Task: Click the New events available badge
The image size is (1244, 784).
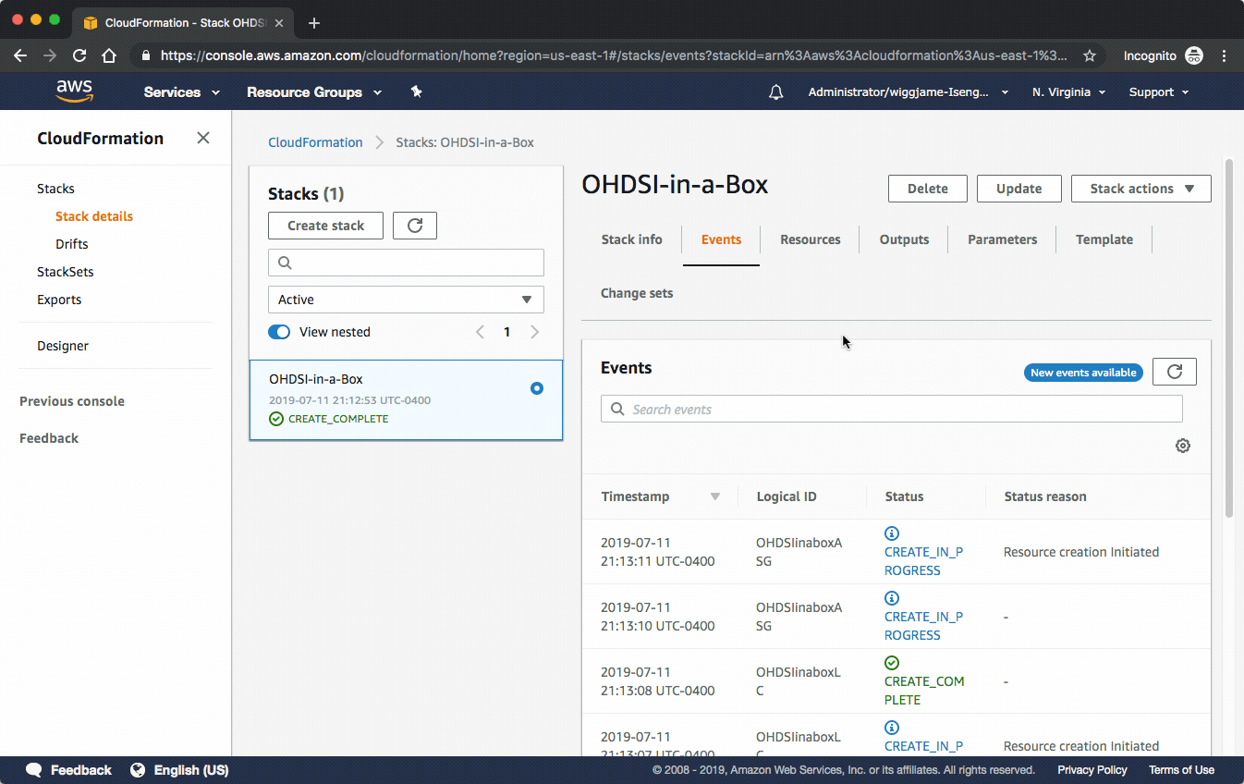Action: coord(1083,373)
